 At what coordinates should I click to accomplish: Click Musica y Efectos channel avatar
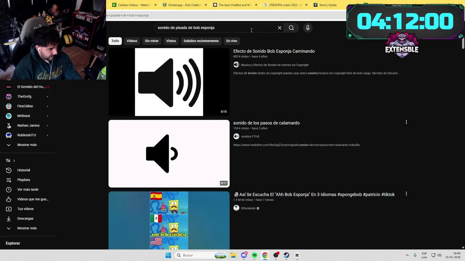click(x=236, y=65)
